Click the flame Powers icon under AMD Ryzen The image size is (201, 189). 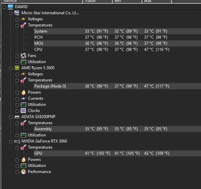pyautogui.click(x=23, y=92)
